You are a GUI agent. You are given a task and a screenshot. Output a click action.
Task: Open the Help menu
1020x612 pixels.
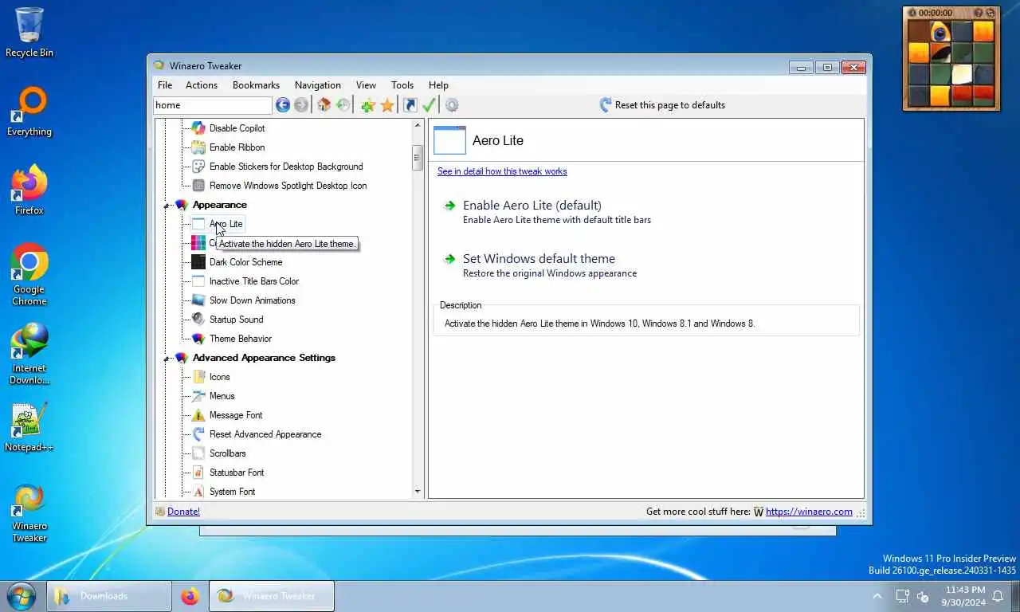438,85
